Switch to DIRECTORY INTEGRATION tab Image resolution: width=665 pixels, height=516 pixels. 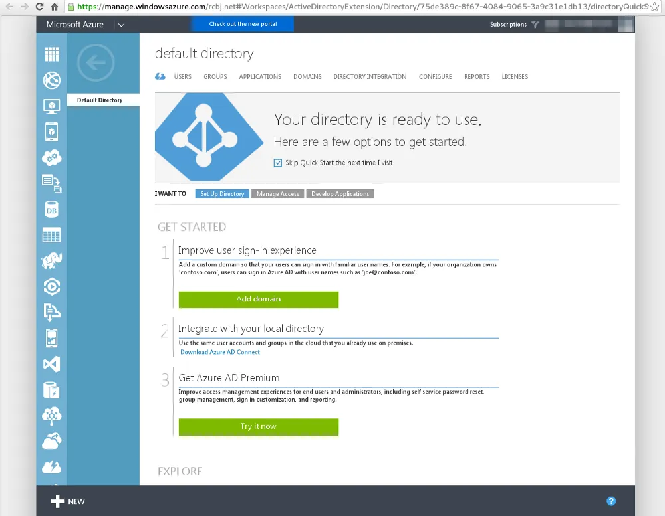tap(370, 76)
